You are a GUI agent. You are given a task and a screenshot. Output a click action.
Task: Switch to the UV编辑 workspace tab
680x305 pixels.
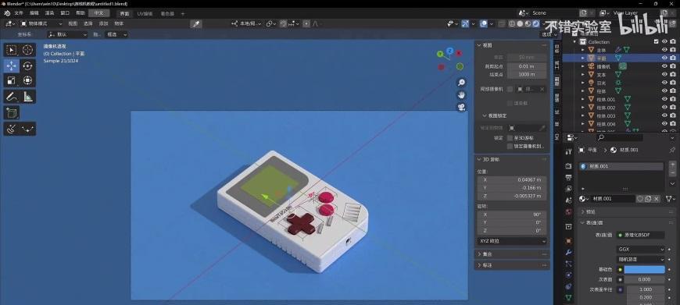pyautogui.click(x=145, y=14)
